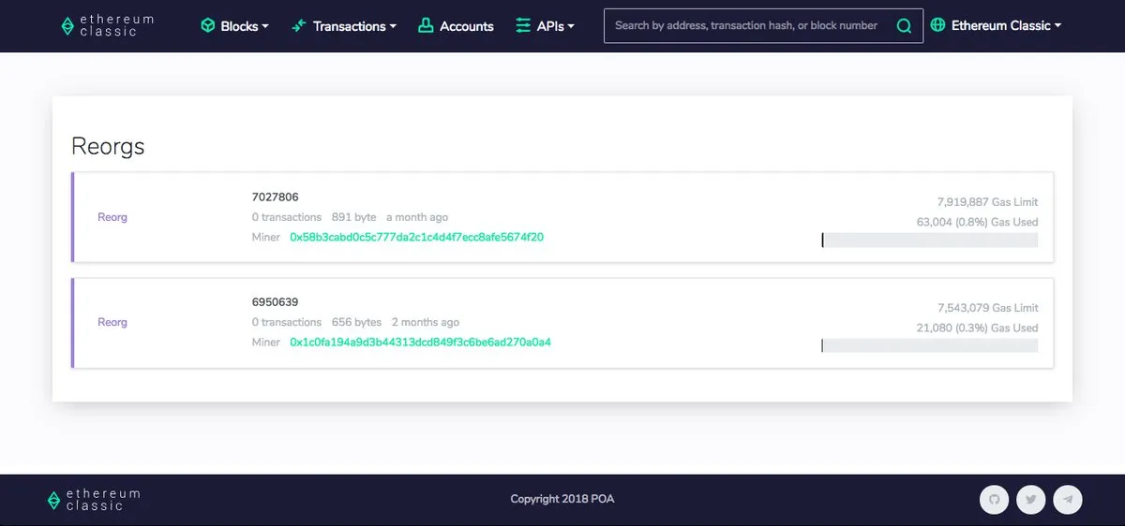Open the Twitter footer icon
This screenshot has width=1125, height=526.
(x=1031, y=500)
